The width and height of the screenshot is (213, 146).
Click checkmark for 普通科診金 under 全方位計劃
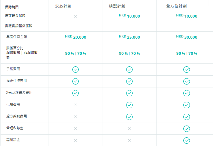click(x=186, y=129)
